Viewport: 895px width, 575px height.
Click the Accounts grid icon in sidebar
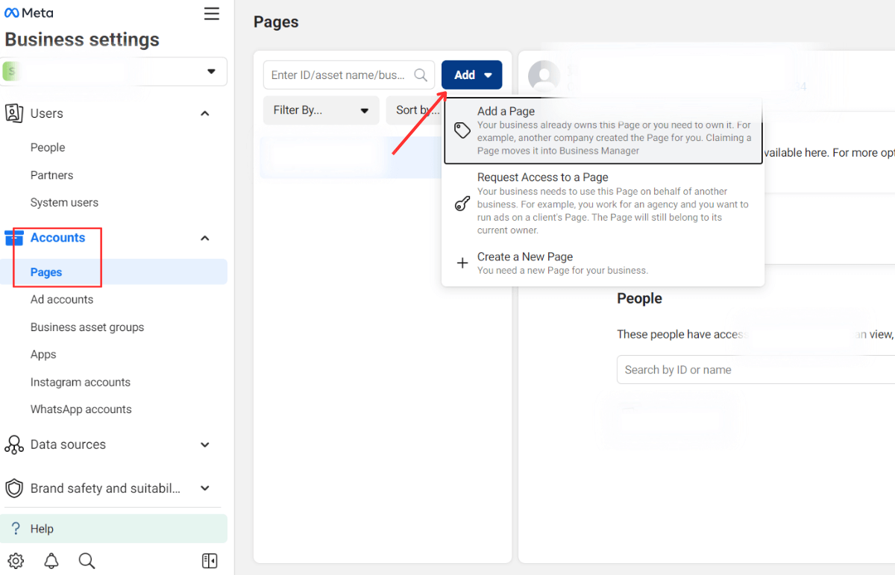[14, 237]
